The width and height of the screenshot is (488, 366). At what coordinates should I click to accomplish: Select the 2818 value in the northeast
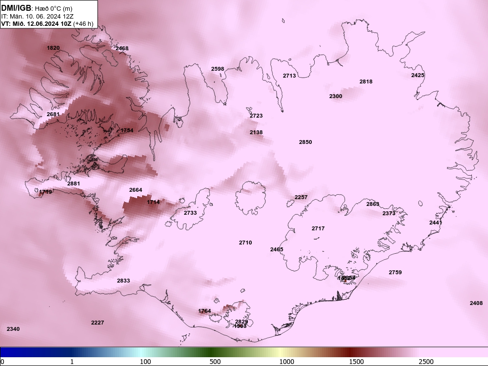[x=366, y=81]
